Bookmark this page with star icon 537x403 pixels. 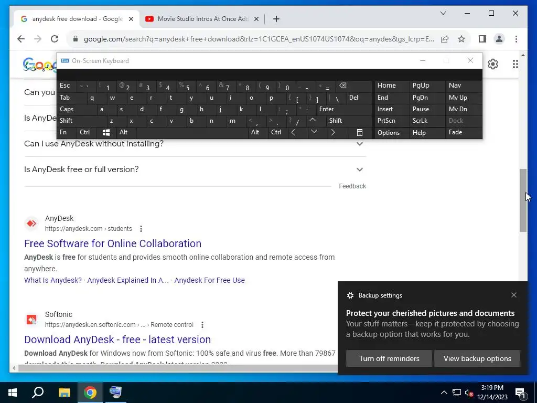[x=461, y=39]
